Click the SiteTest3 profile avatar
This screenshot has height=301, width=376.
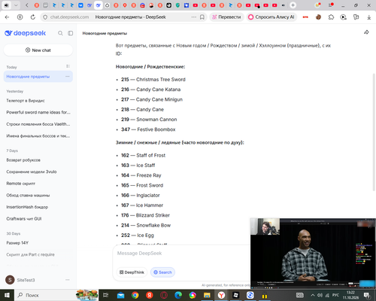[10, 280]
